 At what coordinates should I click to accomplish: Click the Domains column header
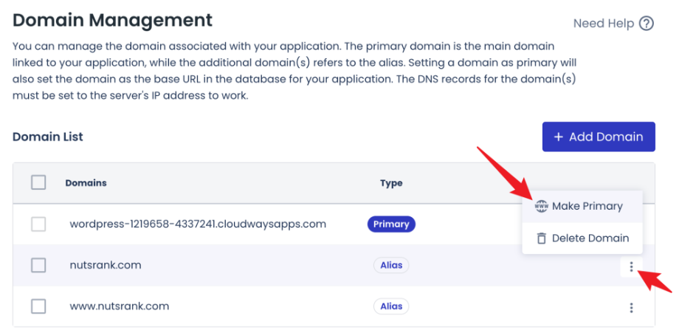coord(86,183)
